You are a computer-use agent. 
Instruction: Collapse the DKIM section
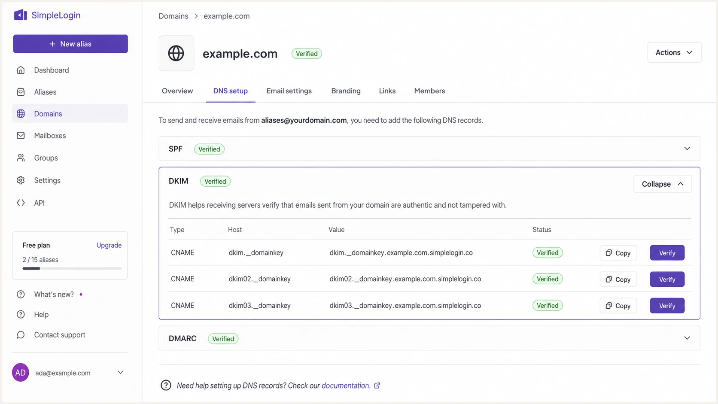663,184
